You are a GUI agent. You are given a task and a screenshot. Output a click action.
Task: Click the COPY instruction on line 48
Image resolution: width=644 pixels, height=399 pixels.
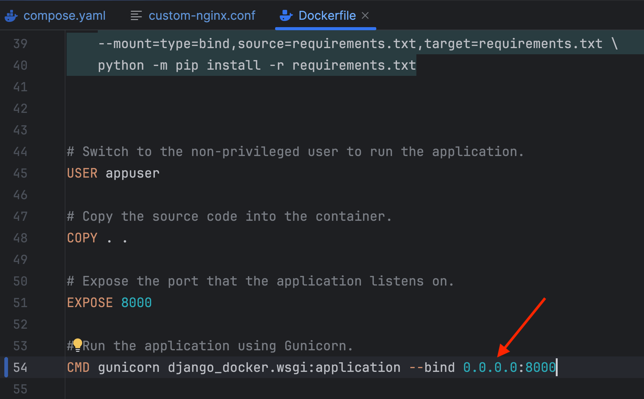tap(82, 238)
